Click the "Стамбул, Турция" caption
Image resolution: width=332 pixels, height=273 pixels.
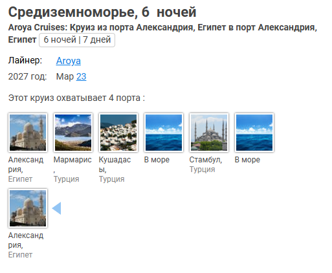[x=206, y=164]
